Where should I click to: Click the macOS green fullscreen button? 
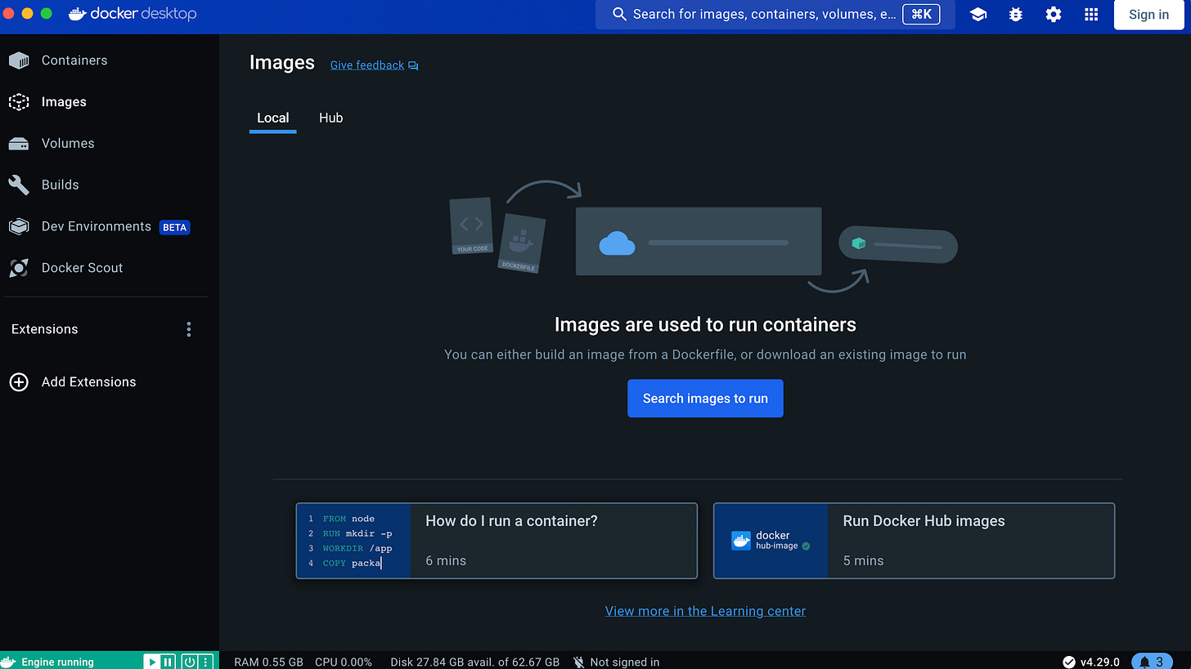click(46, 14)
